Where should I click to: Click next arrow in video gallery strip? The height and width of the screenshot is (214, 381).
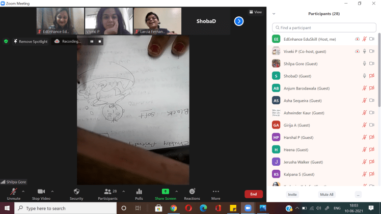click(239, 21)
